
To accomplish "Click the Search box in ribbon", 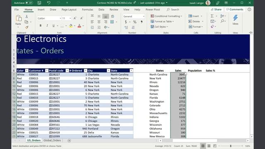I will pyautogui.click(x=173, y=10).
